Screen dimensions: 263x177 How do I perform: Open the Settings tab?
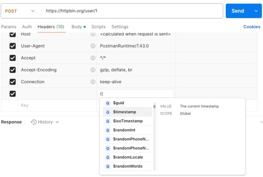click(120, 27)
